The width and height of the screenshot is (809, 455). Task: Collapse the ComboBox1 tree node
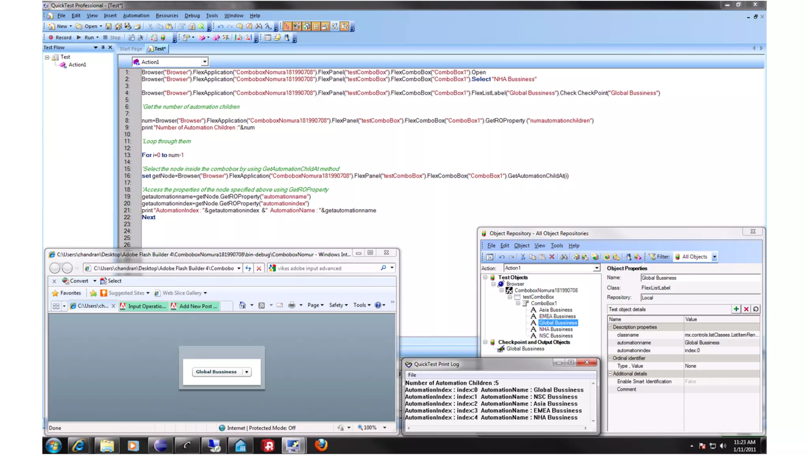pos(518,303)
